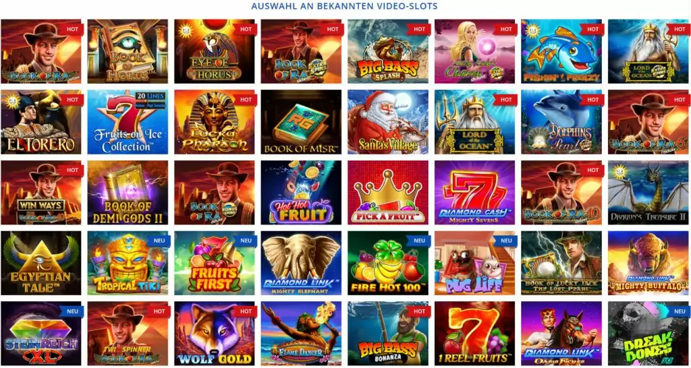Open Fruits on Ice Collection
This screenshot has width=691, height=368.
128,122
